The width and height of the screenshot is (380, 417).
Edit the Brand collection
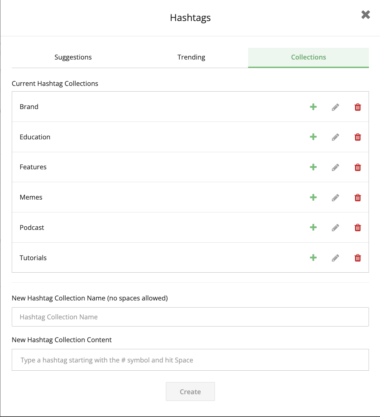(335, 107)
